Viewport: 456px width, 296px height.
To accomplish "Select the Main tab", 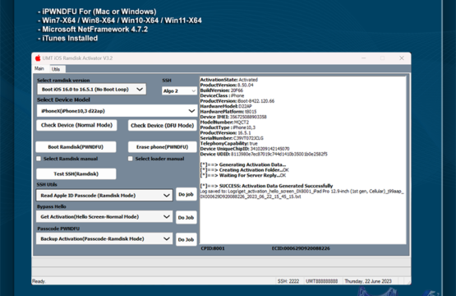I will click(x=39, y=69).
